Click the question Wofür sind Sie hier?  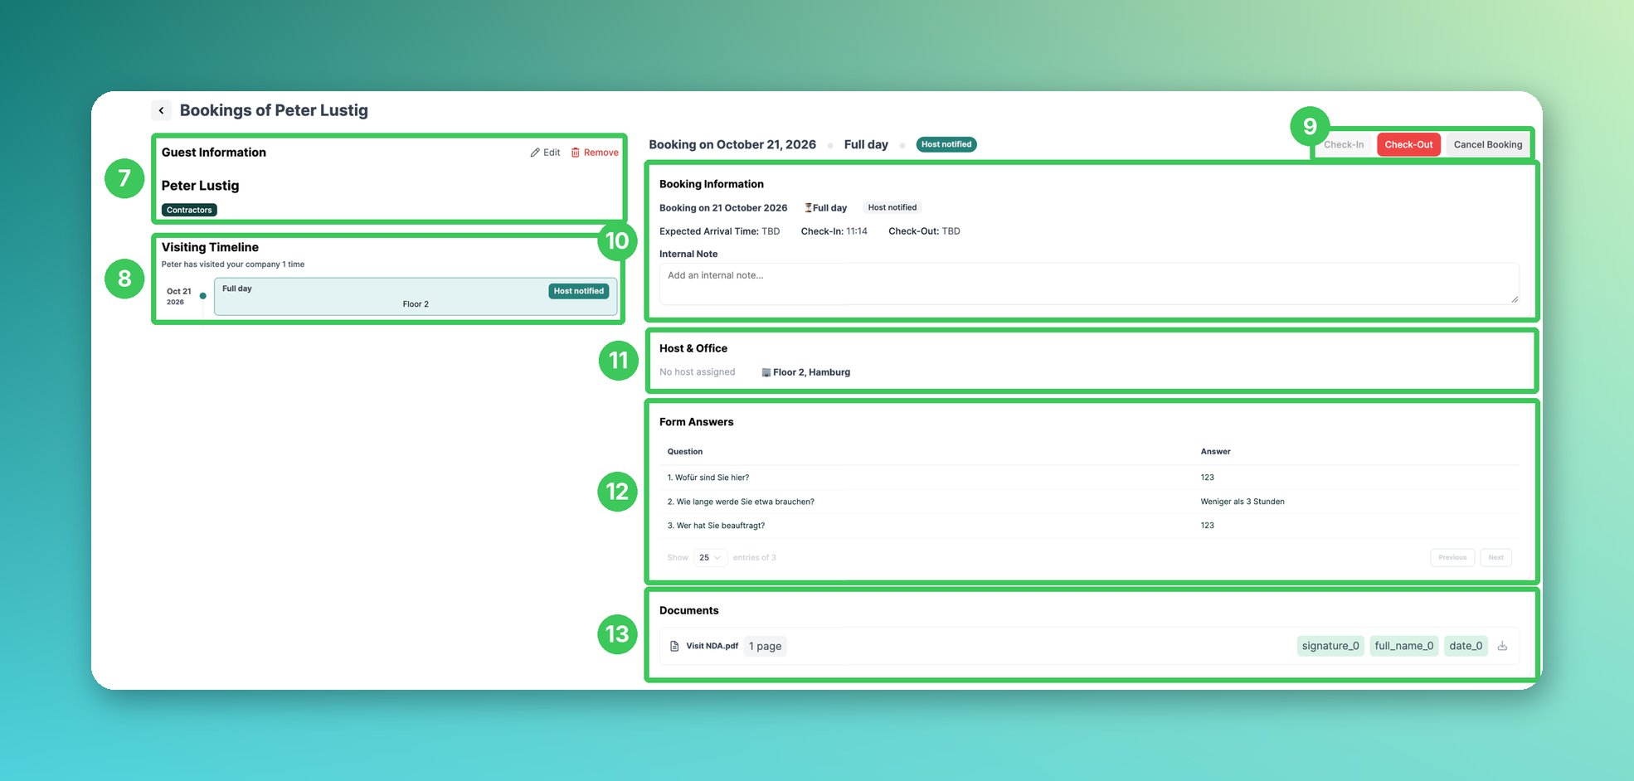(x=708, y=478)
